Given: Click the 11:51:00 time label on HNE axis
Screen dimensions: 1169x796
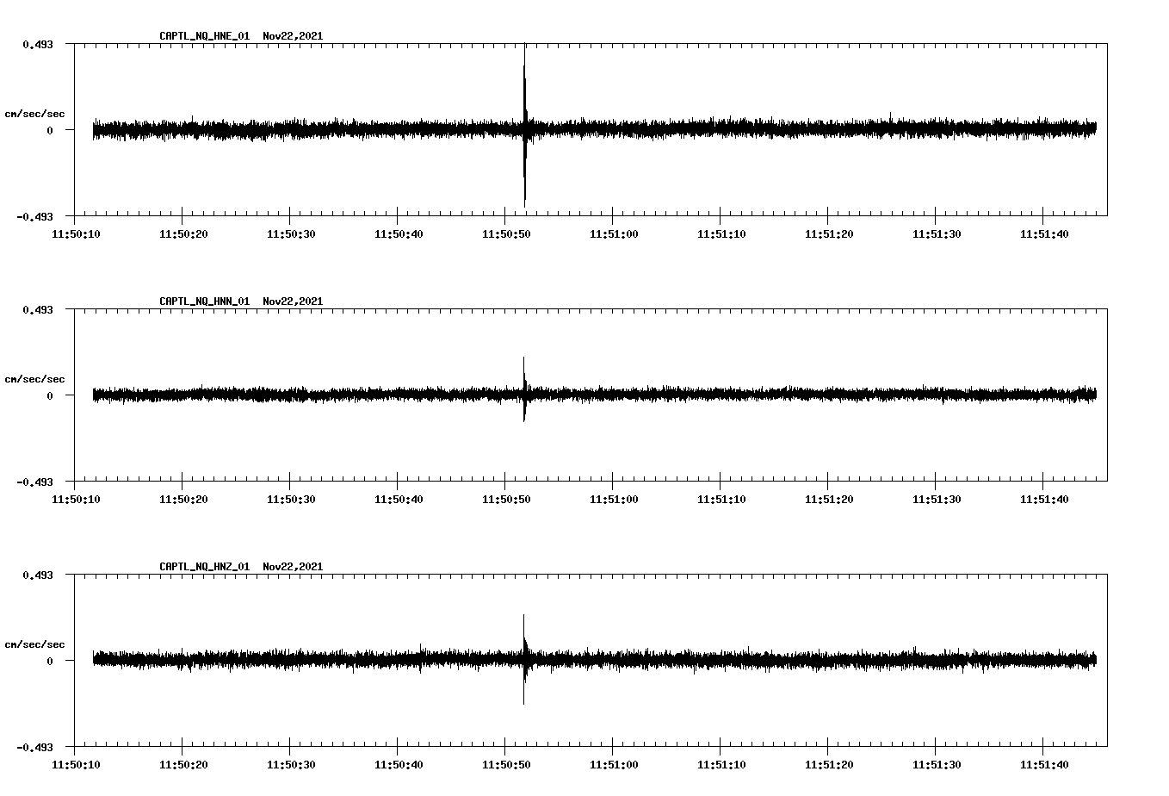Looking at the screenshot, I should 612,233.
